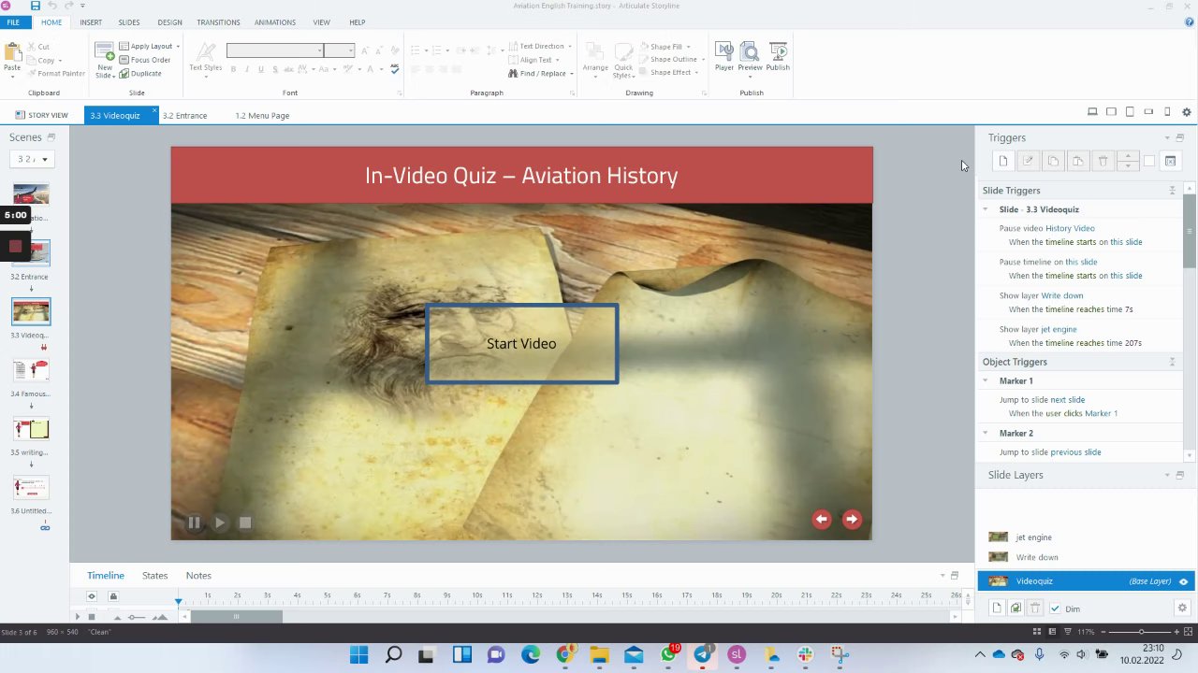The image size is (1198, 673).
Task: Click the timeline zoom slider
Action: coord(137,617)
